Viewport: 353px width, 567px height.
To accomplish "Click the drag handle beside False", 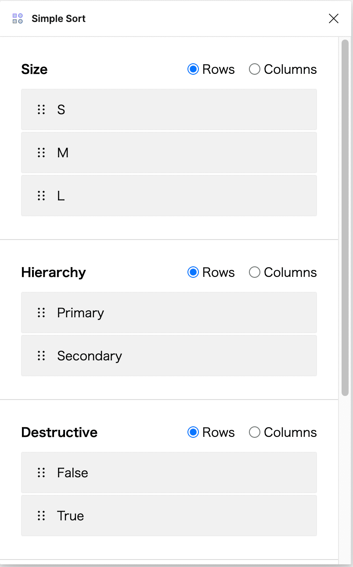I will click(x=41, y=472).
